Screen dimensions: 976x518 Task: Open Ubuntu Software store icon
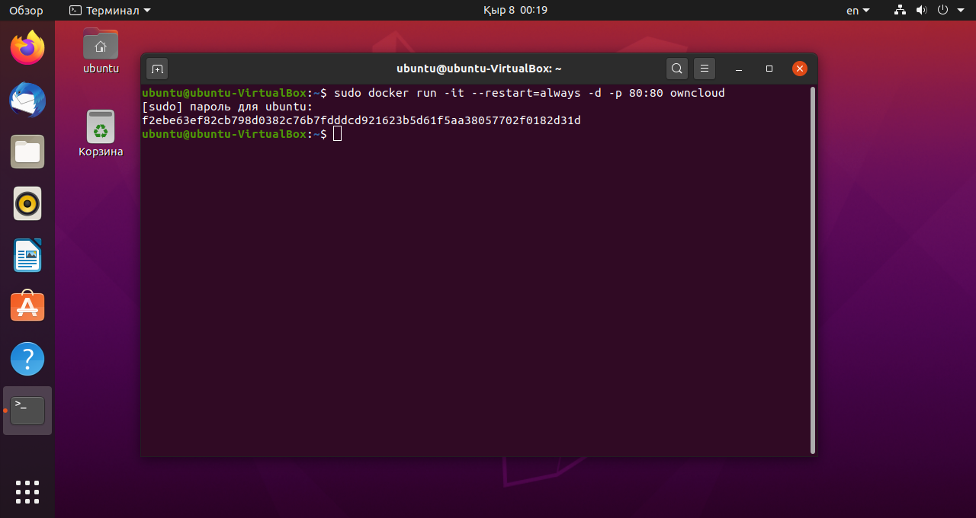27,306
